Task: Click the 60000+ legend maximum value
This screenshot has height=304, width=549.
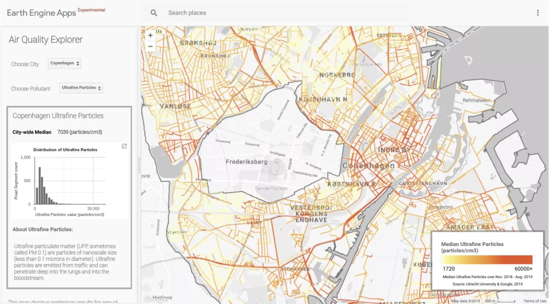Action: (523, 268)
